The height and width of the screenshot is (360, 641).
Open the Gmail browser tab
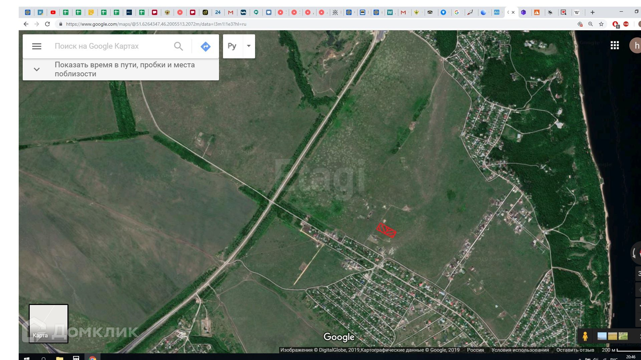(x=231, y=12)
